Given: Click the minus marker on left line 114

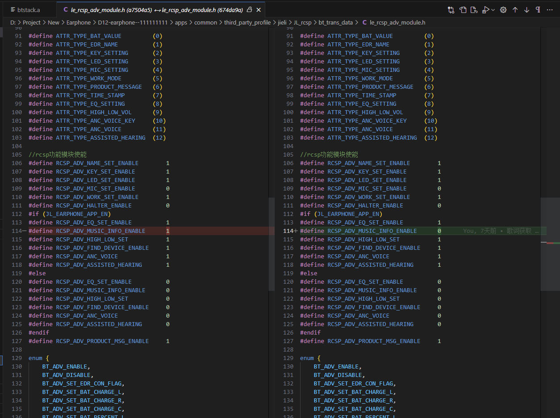Looking at the screenshot, I should click(25, 231).
